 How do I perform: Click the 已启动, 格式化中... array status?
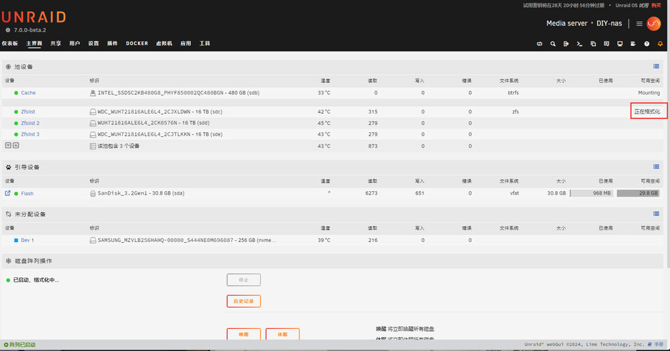(x=36, y=280)
